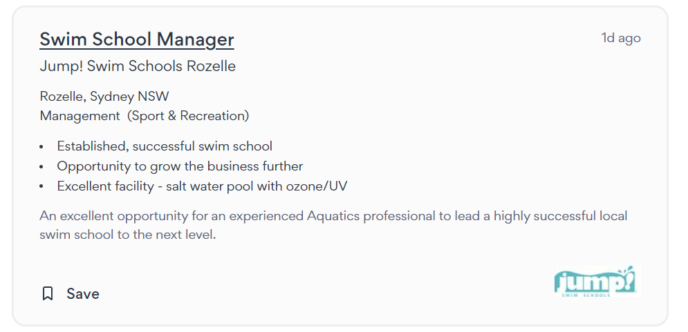
Task: Open the Jump! Swim Schools logo
Action: [595, 282]
